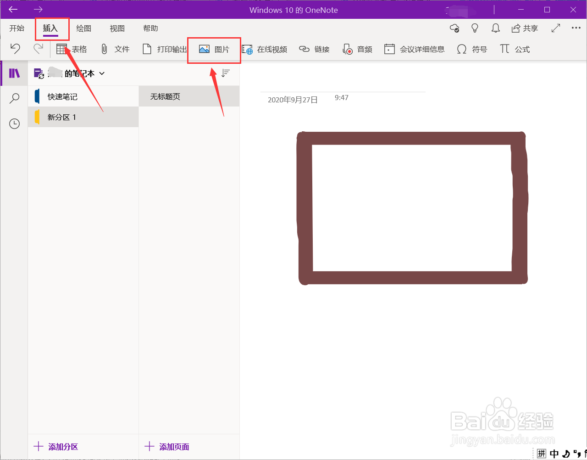Click the cloud sync status icon
Screen dimensions: 587x460
point(454,28)
